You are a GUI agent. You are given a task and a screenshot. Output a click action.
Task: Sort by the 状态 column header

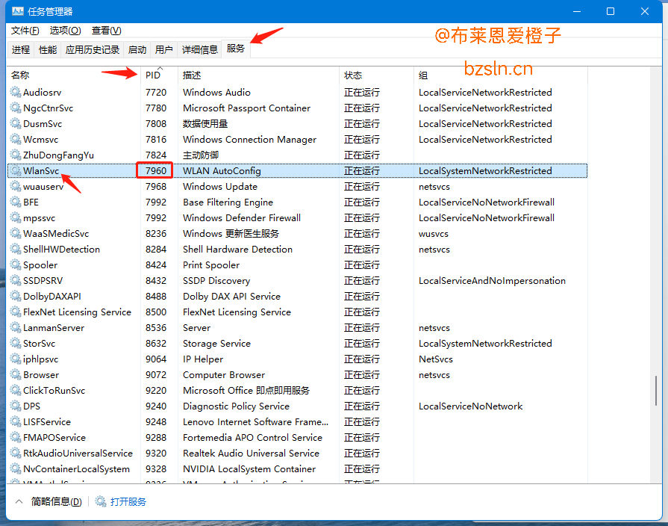click(x=376, y=75)
